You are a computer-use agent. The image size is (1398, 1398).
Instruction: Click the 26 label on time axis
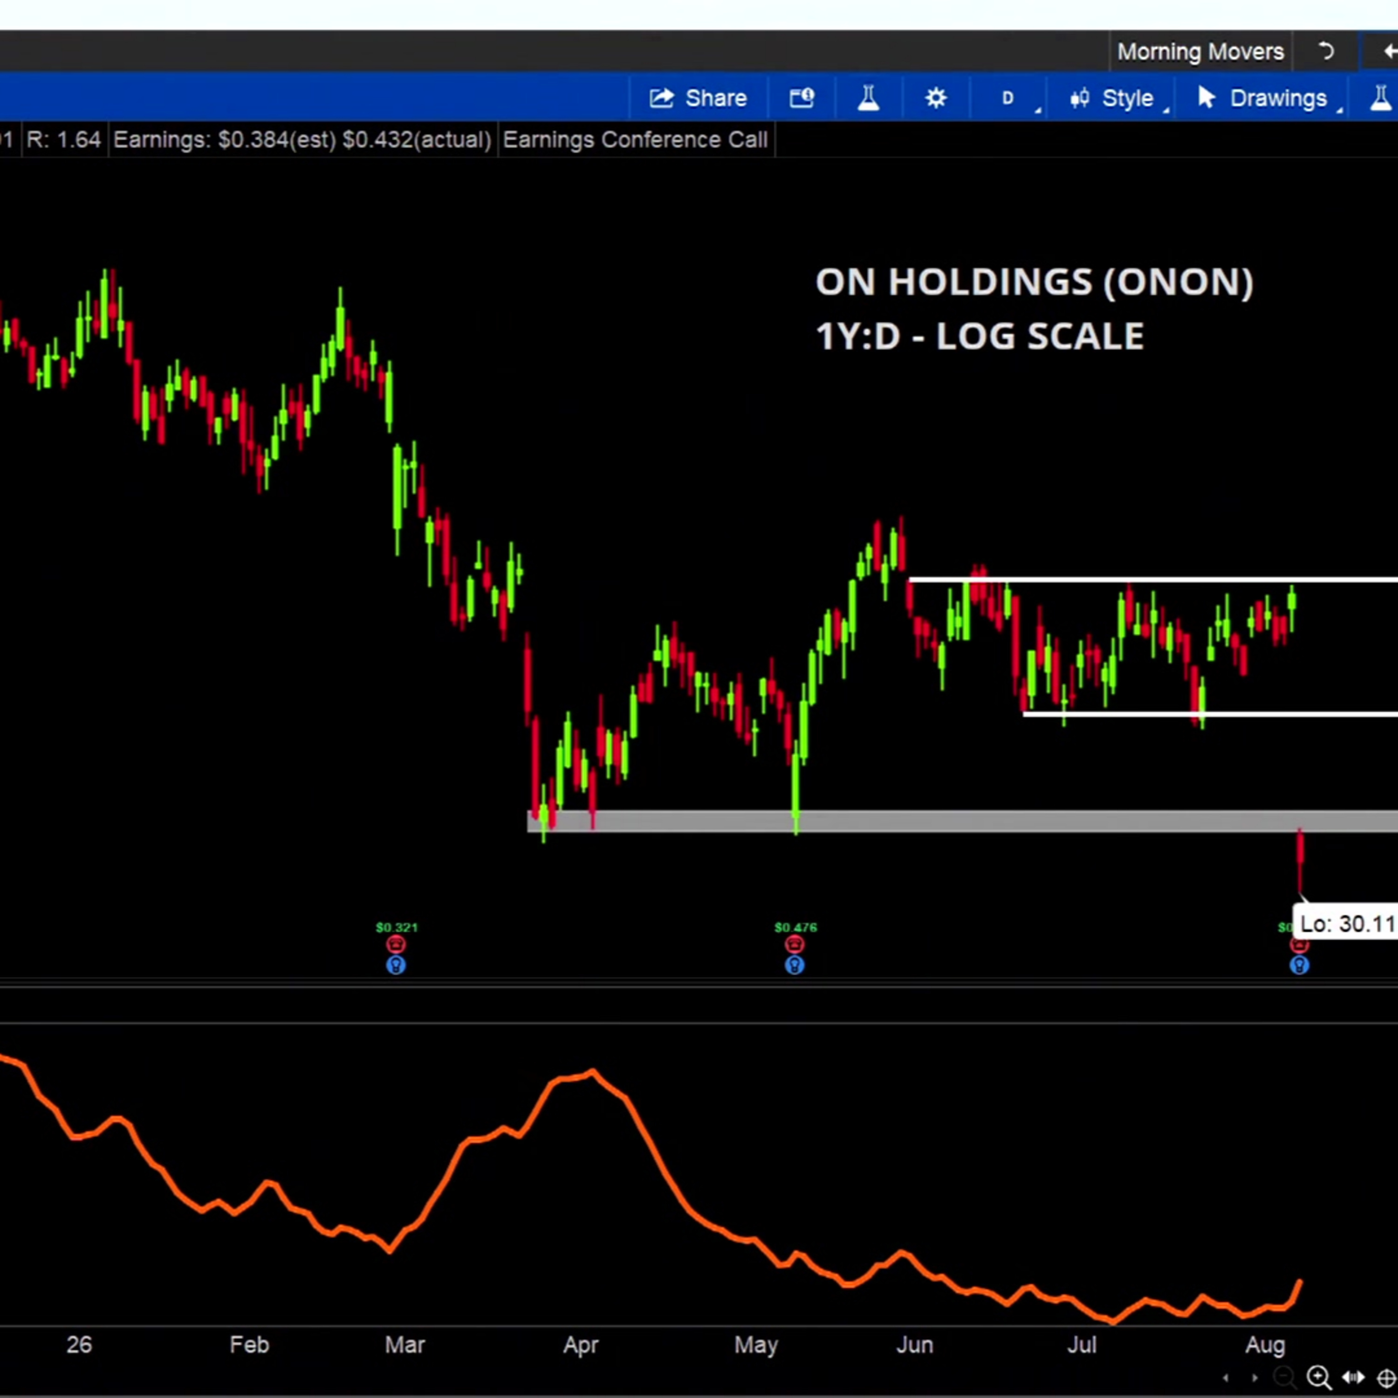79,1344
